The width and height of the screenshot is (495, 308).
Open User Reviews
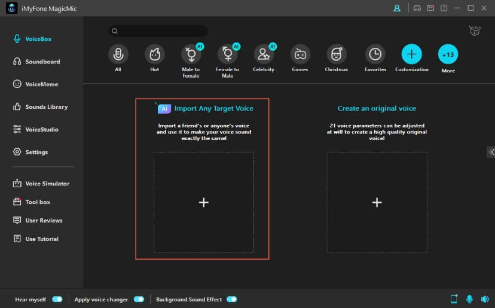pyautogui.click(x=38, y=220)
